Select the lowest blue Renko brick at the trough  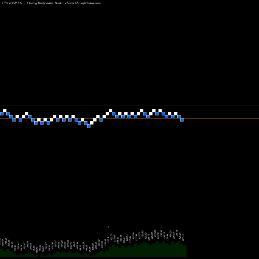[89, 126]
